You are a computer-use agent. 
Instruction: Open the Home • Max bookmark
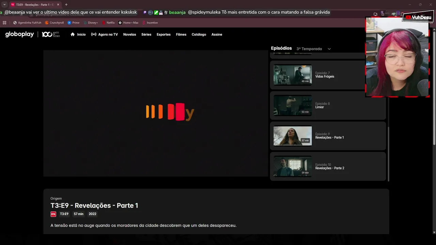(x=128, y=22)
